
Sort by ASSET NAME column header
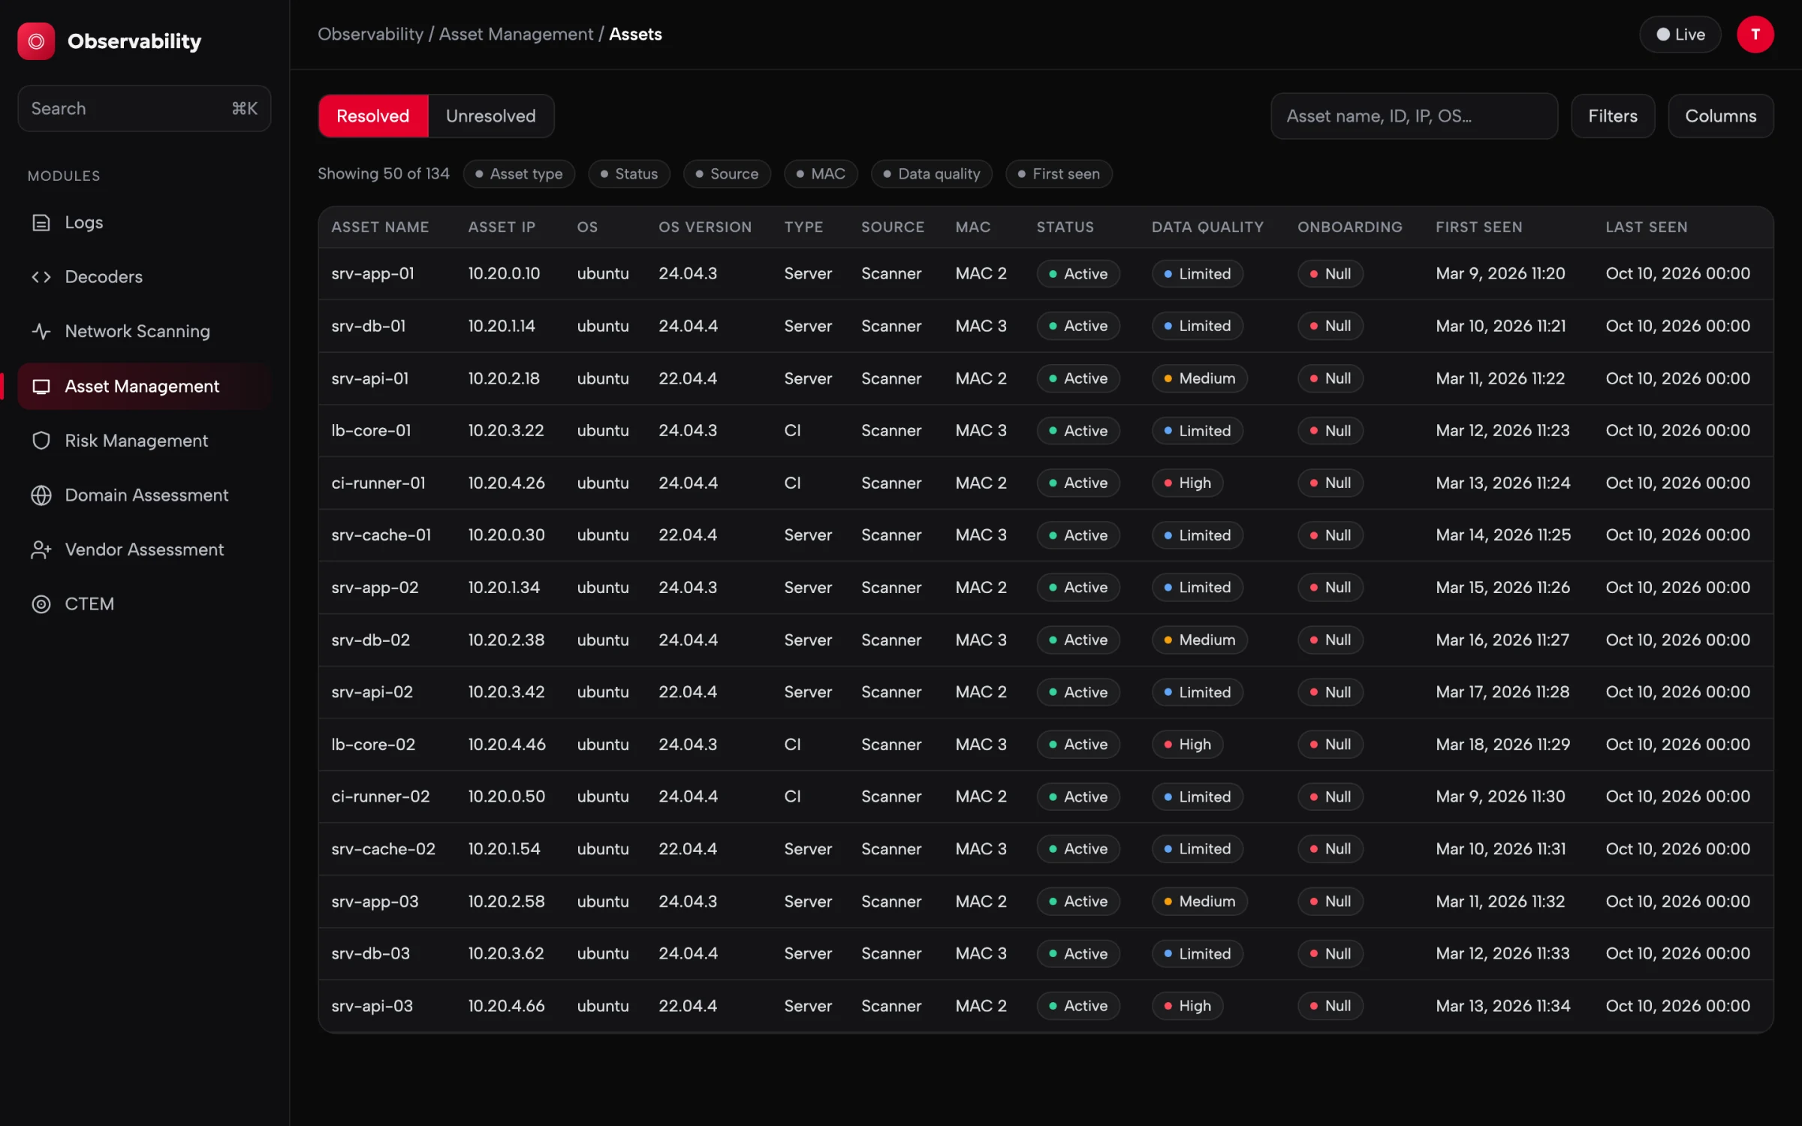(380, 227)
